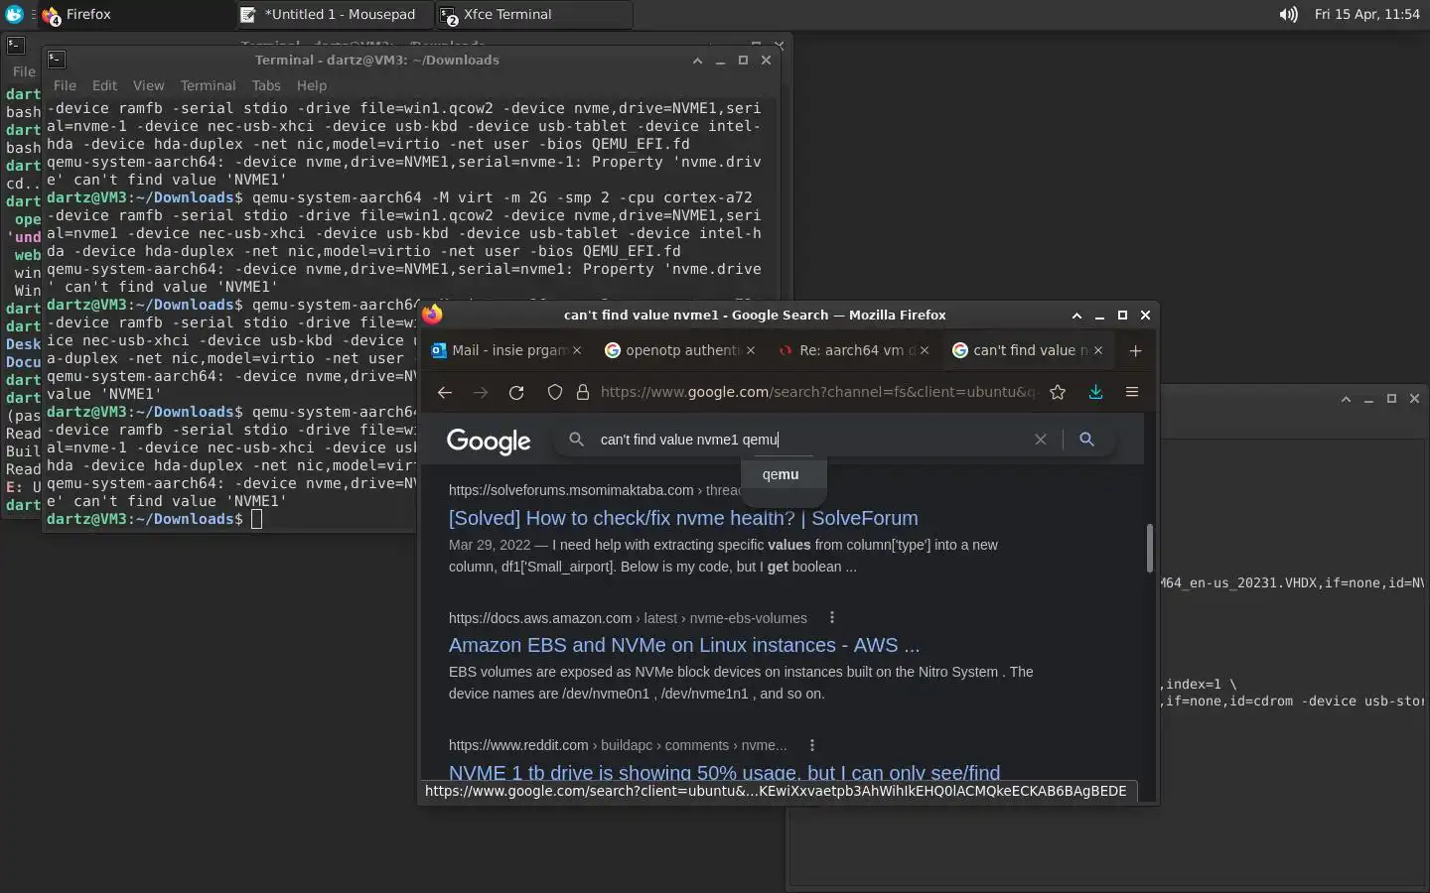1430x893 pixels.
Task: Switch to Xfce Terminal taskbar item
Action: [x=533, y=14]
